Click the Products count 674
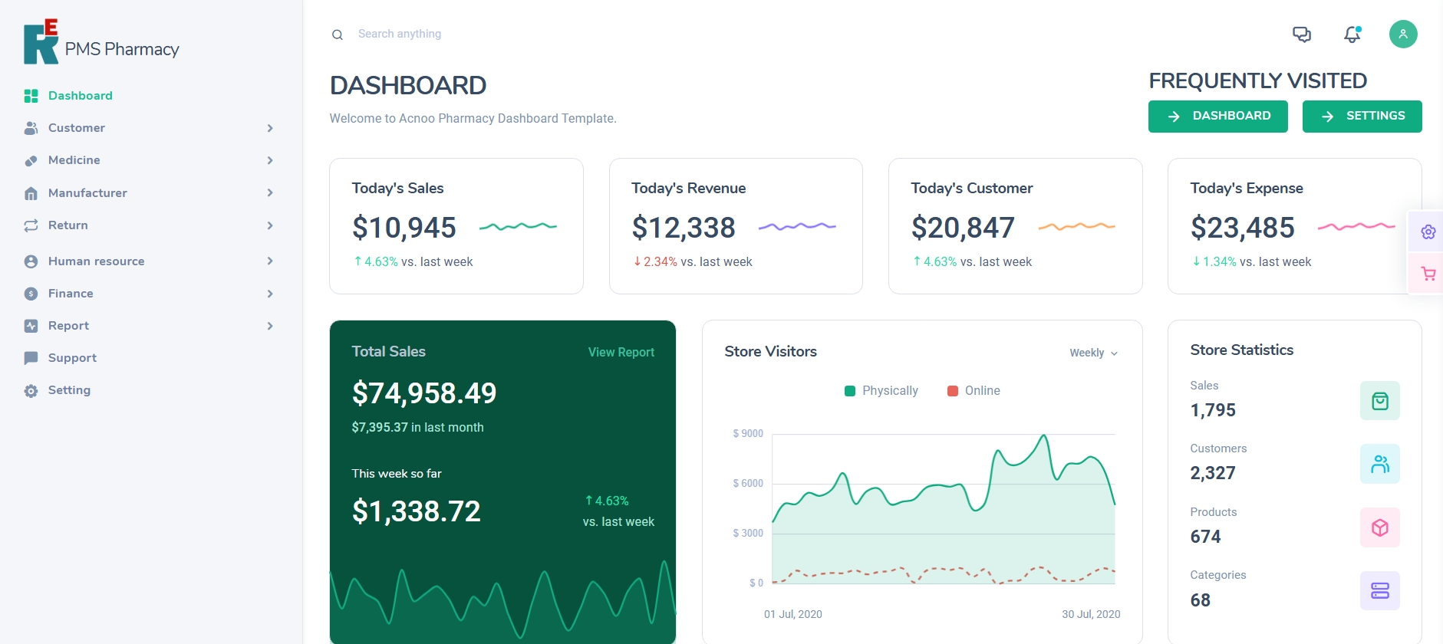The height and width of the screenshot is (644, 1443). [1205, 537]
